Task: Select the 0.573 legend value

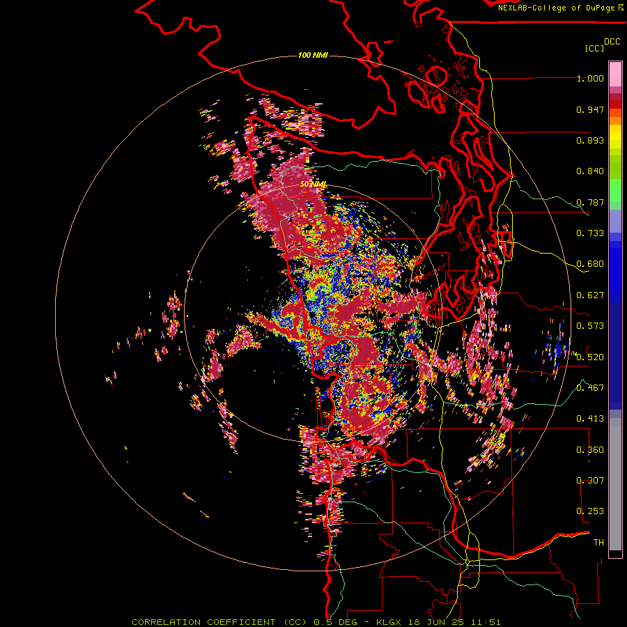Action: [x=590, y=326]
